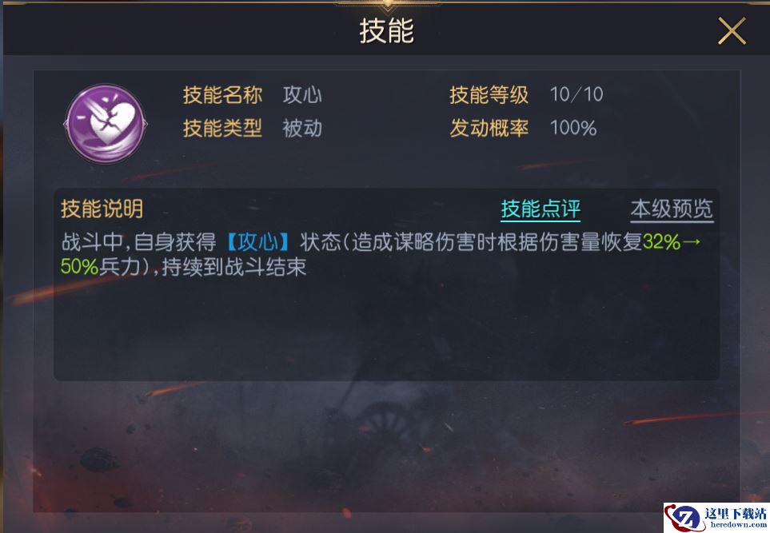
Task: Click the 持续到战斗结束 description text
Action: 233,267
